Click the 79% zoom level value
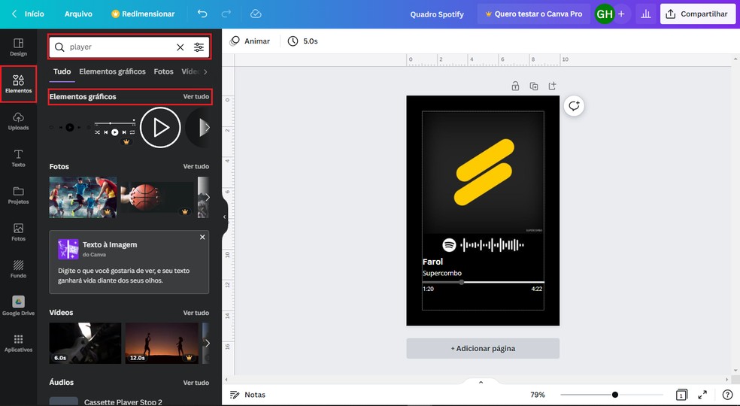 (538, 395)
